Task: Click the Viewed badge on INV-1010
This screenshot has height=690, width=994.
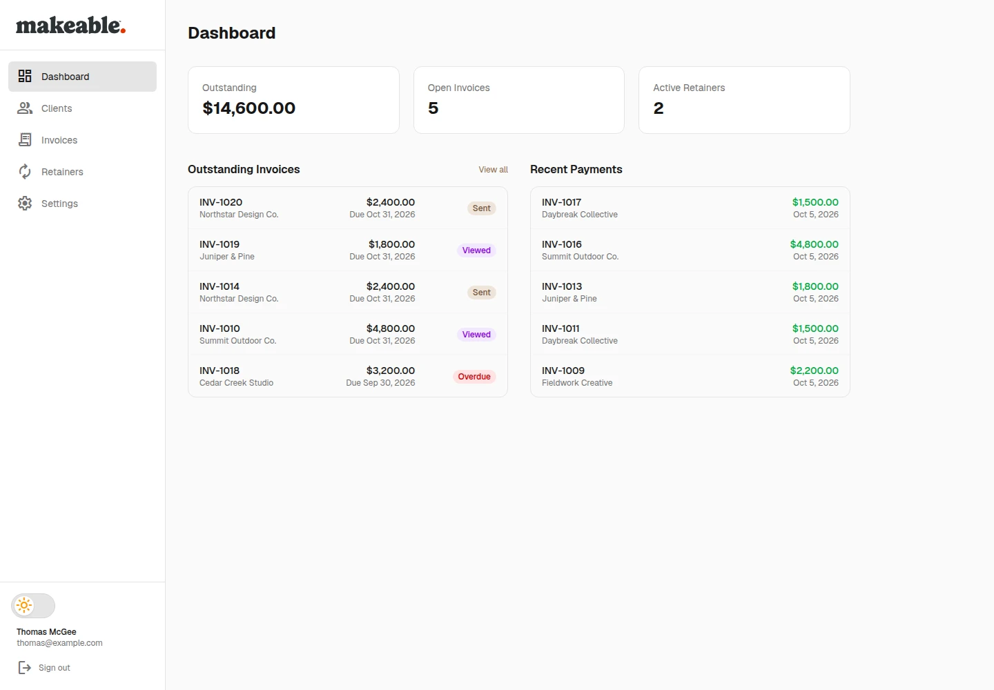Action: pyautogui.click(x=476, y=335)
